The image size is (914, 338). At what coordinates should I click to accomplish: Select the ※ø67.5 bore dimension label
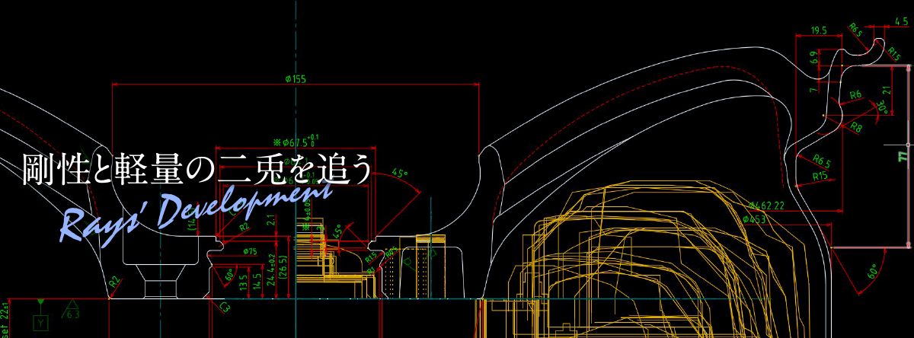296,141
